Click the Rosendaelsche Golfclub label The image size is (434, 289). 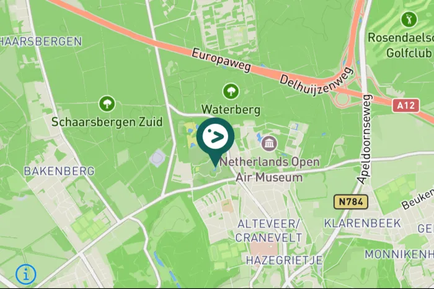pos(401,45)
